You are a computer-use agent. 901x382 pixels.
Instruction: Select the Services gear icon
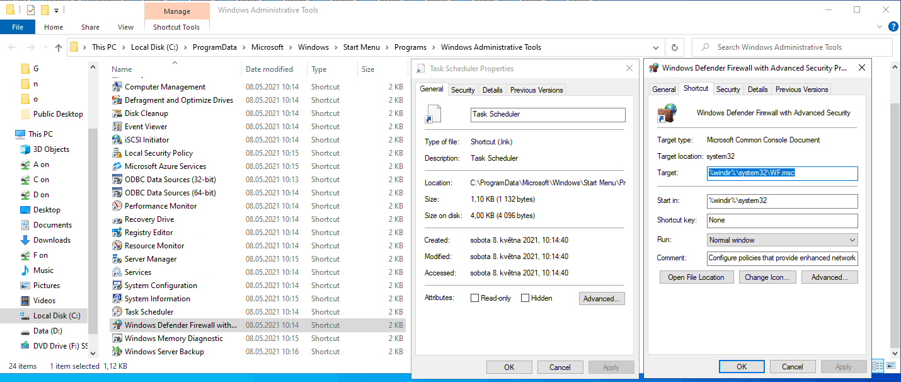(117, 272)
